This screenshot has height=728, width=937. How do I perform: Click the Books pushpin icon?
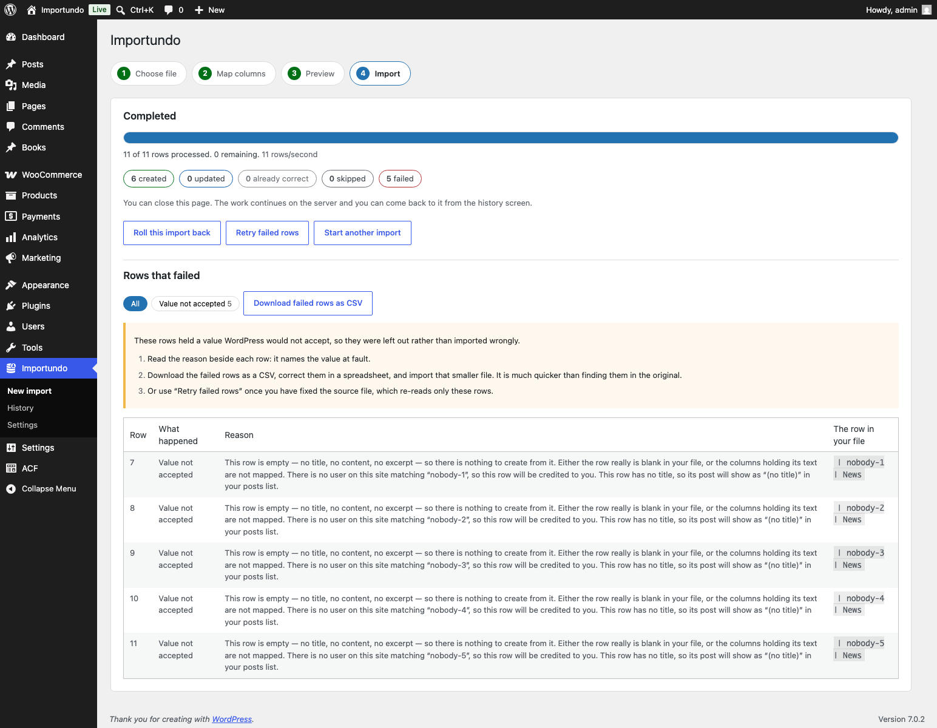[11, 147]
